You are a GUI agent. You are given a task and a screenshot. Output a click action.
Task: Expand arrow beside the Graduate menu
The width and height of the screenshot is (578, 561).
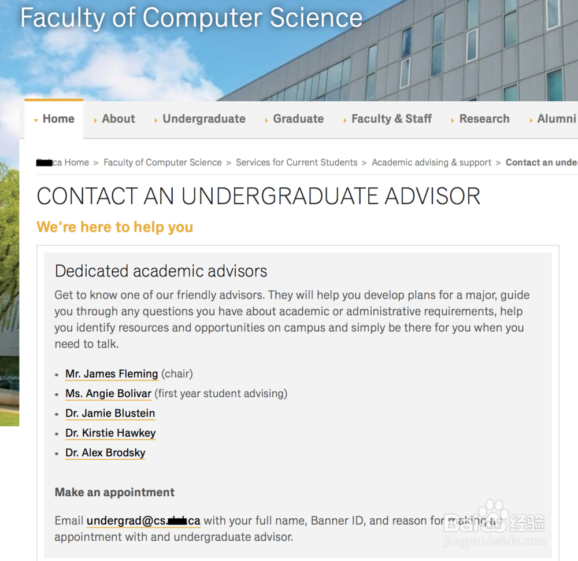click(x=266, y=120)
